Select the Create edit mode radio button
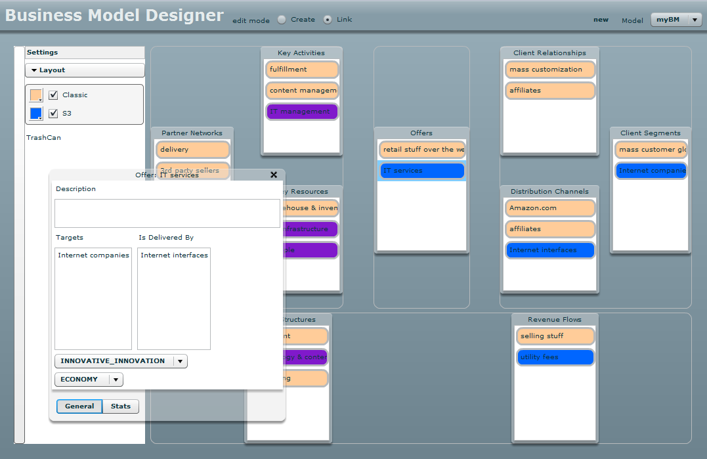This screenshot has width=707, height=459. 282,20
